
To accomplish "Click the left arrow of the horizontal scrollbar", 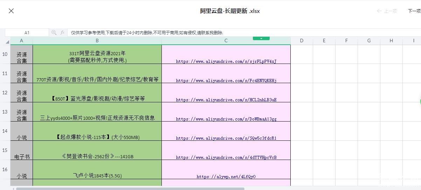I will pyautogui.click(x=13, y=189).
